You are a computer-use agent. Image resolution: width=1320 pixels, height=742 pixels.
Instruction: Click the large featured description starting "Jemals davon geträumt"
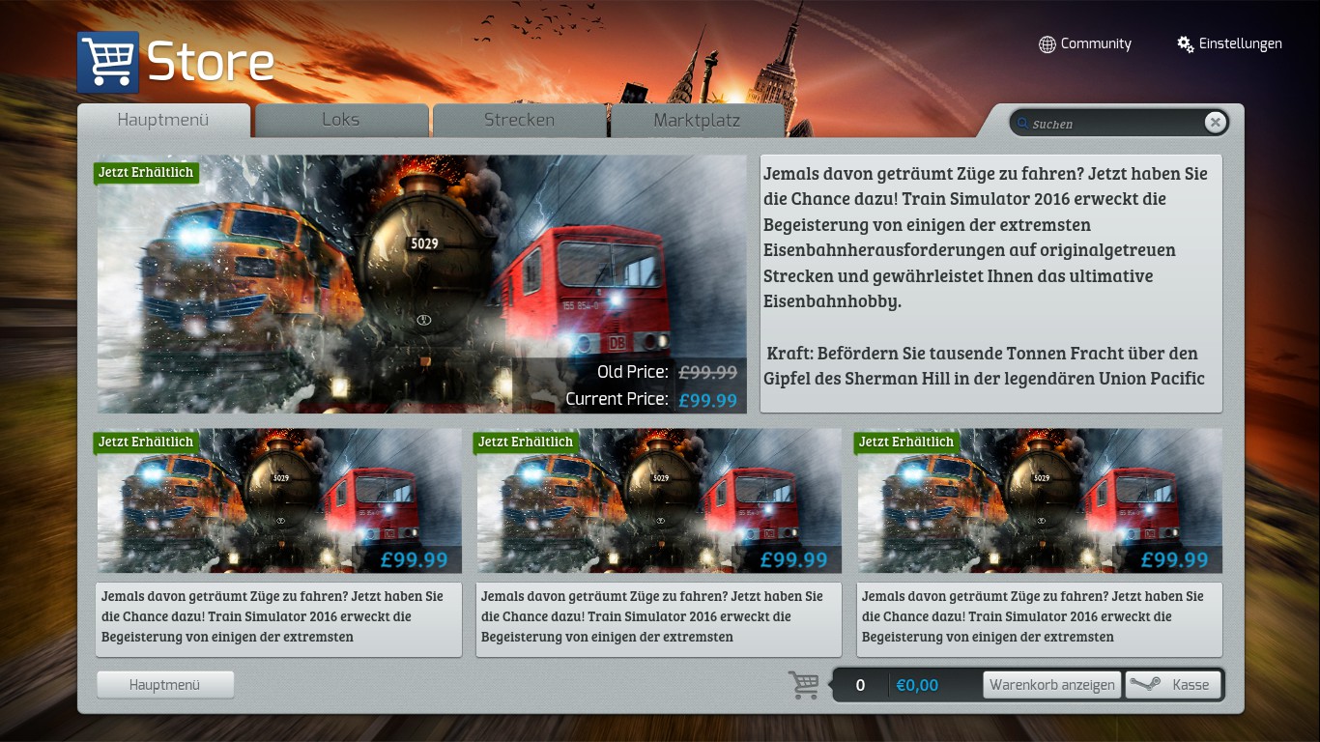991,284
